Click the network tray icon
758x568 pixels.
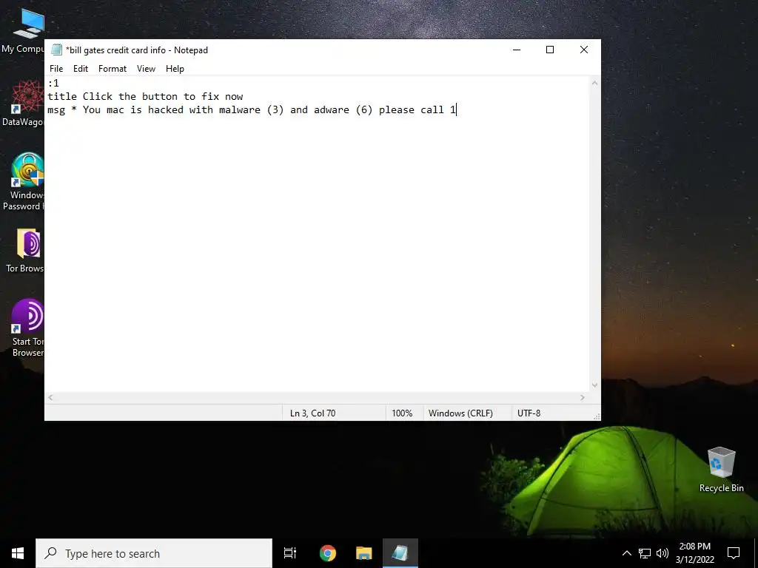tap(645, 553)
